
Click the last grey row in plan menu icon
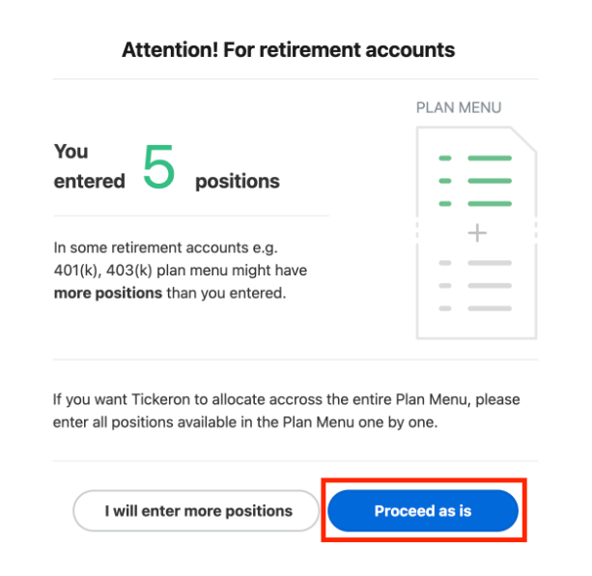[475, 308]
